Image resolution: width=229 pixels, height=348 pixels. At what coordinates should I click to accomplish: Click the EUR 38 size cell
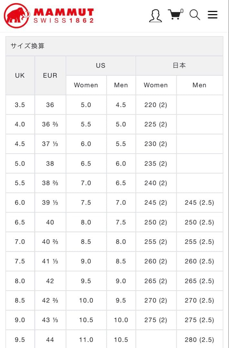[50, 163]
